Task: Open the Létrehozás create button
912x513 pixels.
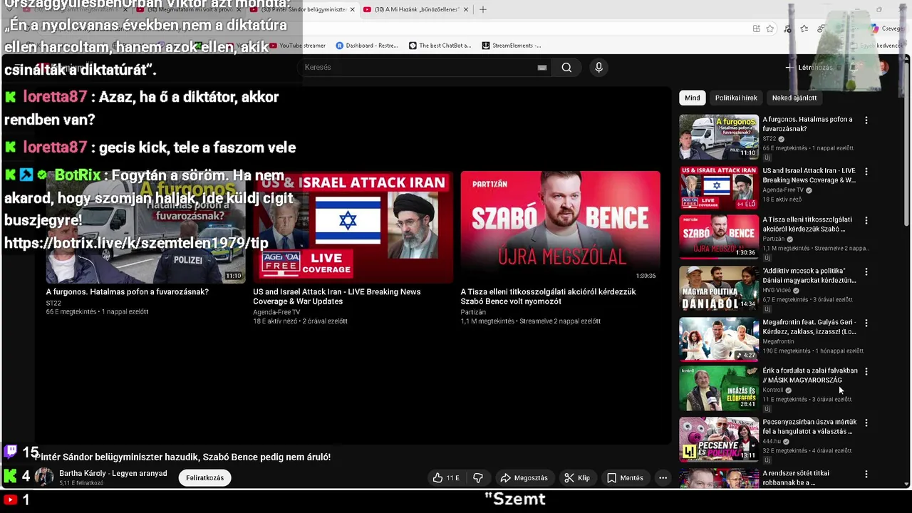Action: pos(809,68)
